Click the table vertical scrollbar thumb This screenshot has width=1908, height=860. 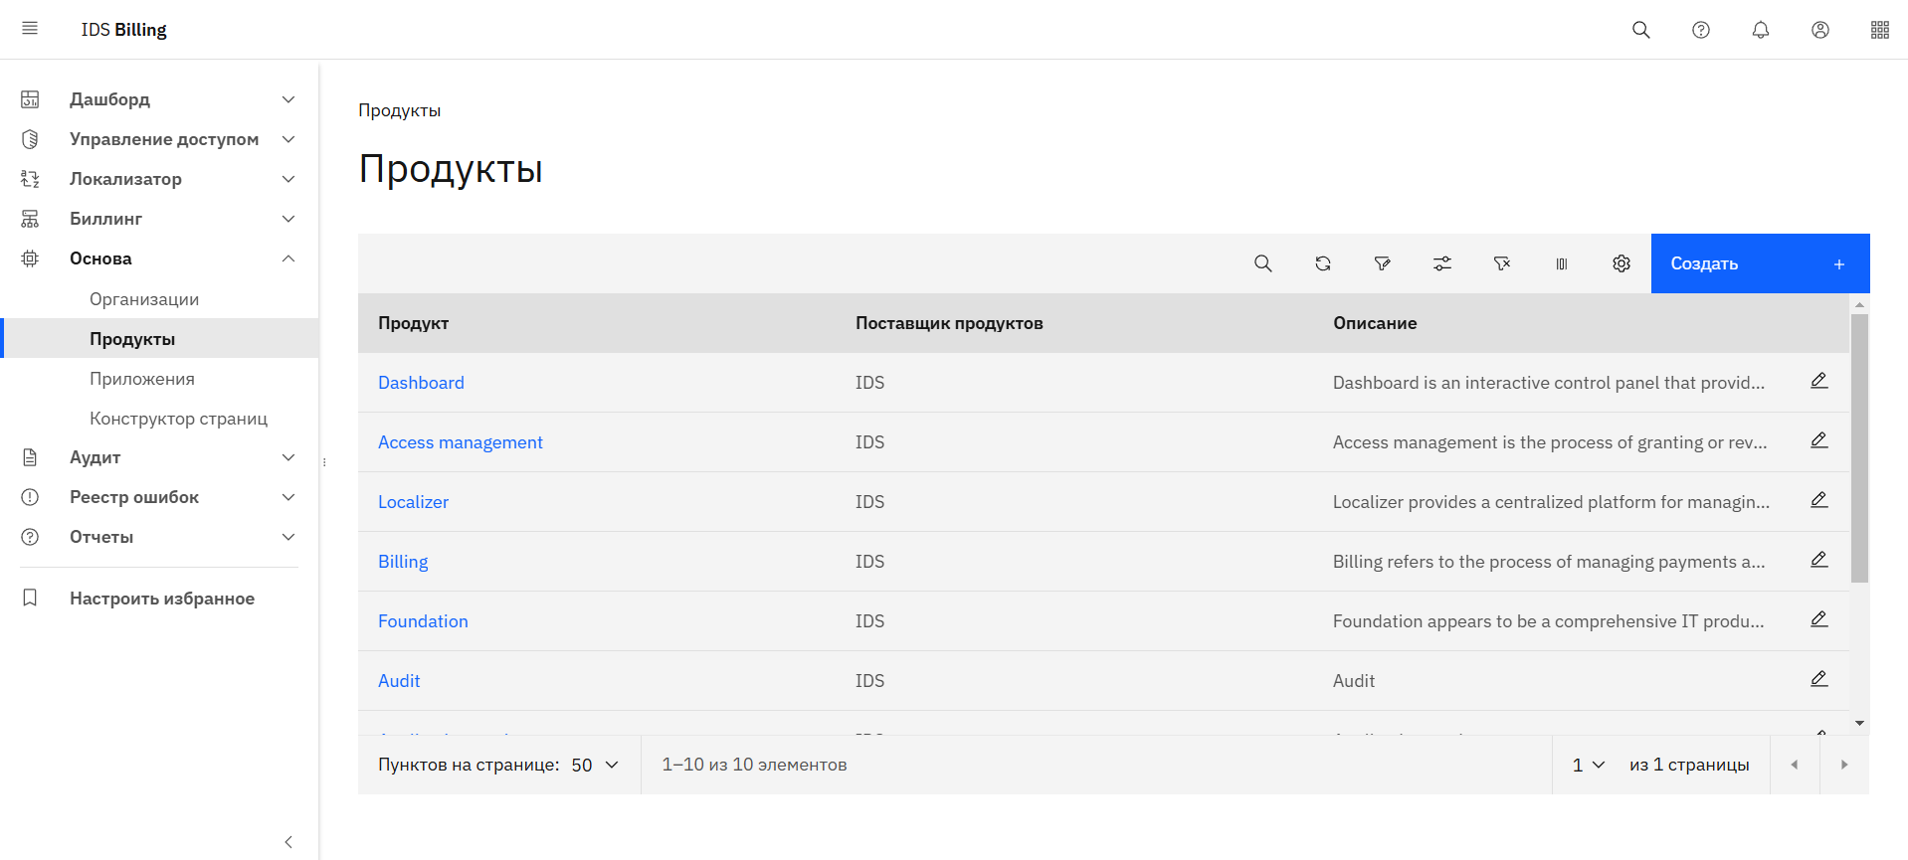pos(1859,447)
